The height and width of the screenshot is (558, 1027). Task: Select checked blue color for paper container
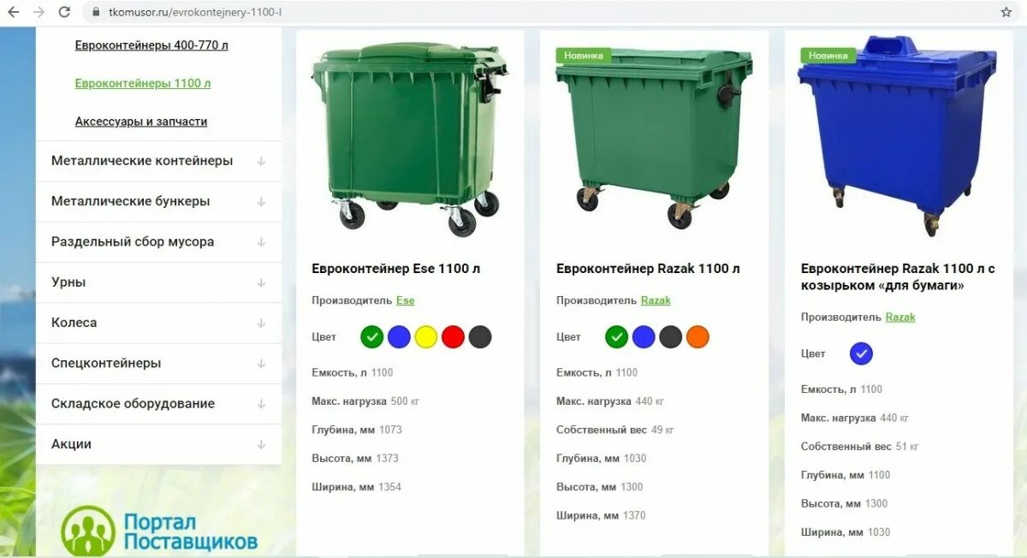[861, 353]
